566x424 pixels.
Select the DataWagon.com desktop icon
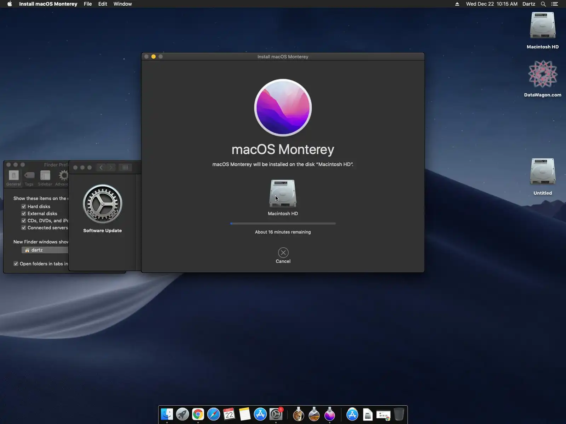pos(543,74)
